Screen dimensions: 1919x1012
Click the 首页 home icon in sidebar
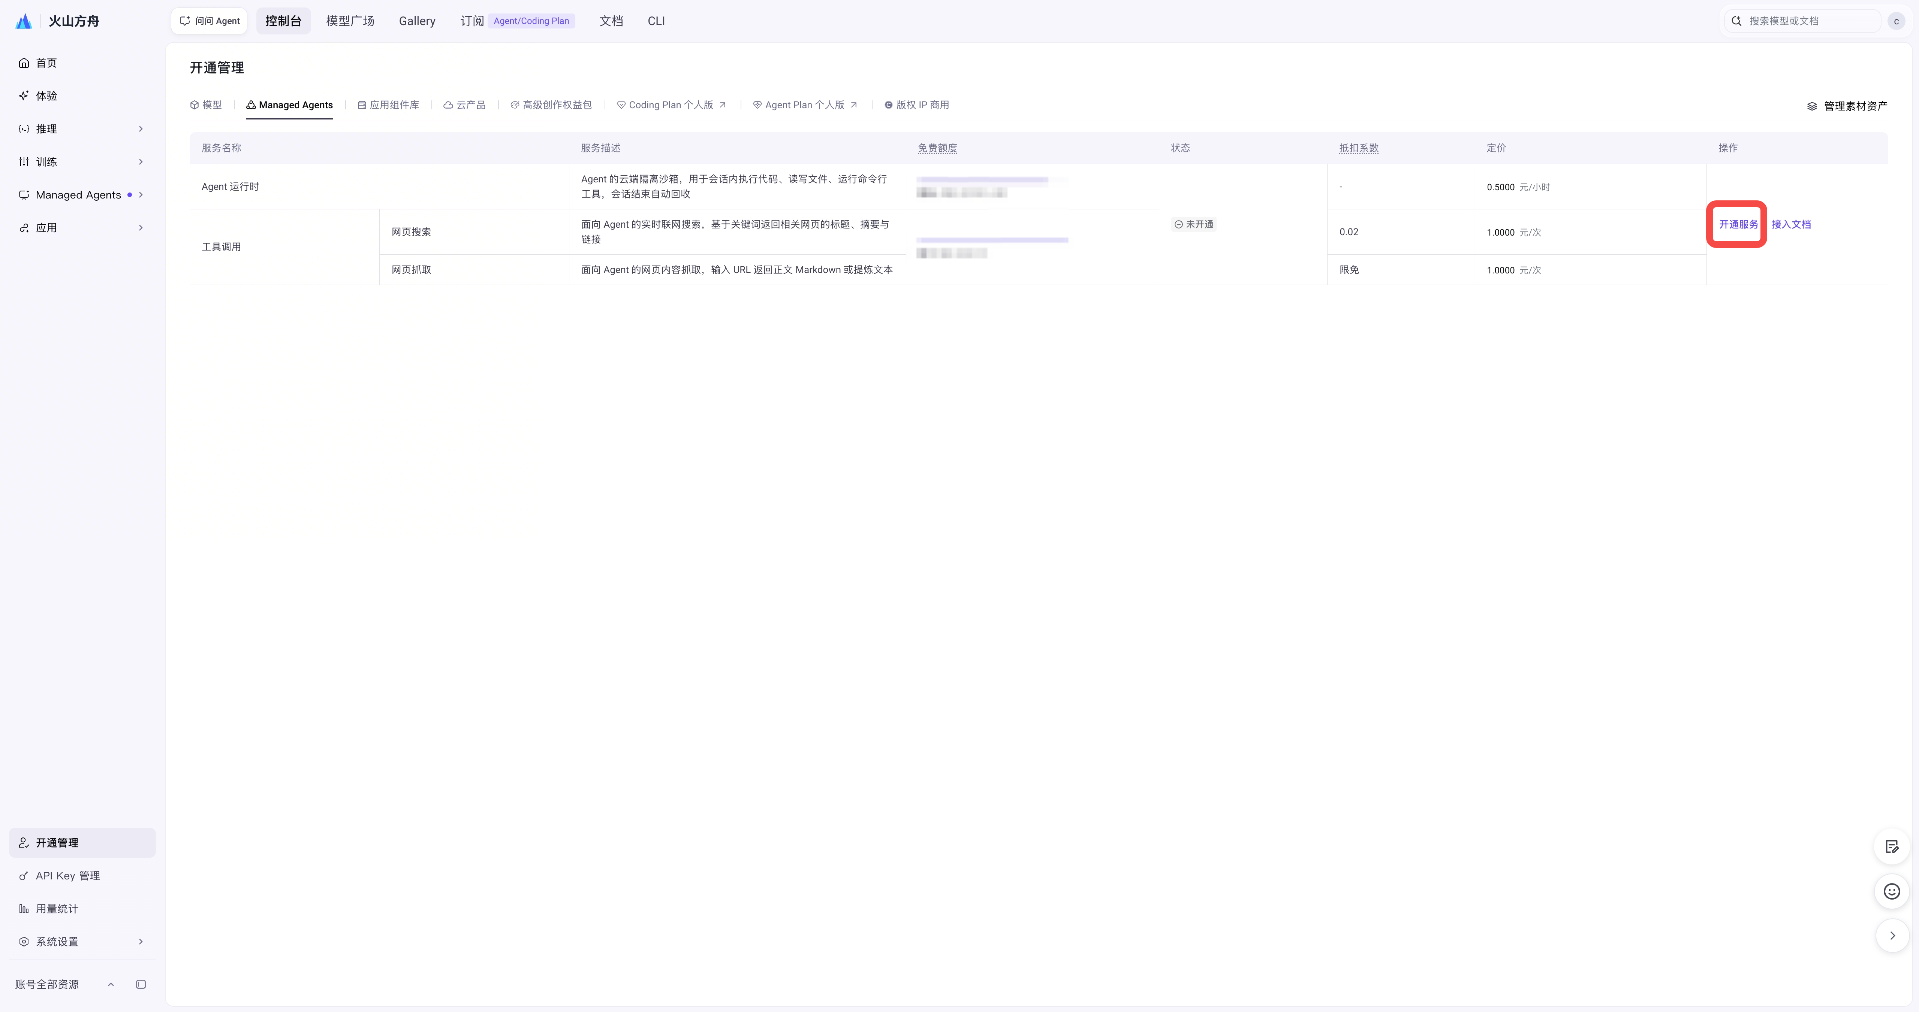24,63
